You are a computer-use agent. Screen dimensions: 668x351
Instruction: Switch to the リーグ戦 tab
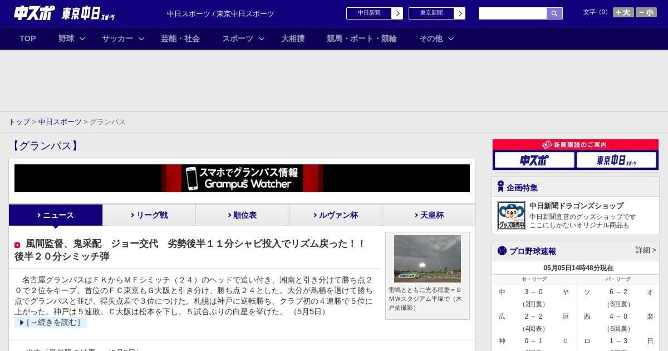click(x=149, y=215)
